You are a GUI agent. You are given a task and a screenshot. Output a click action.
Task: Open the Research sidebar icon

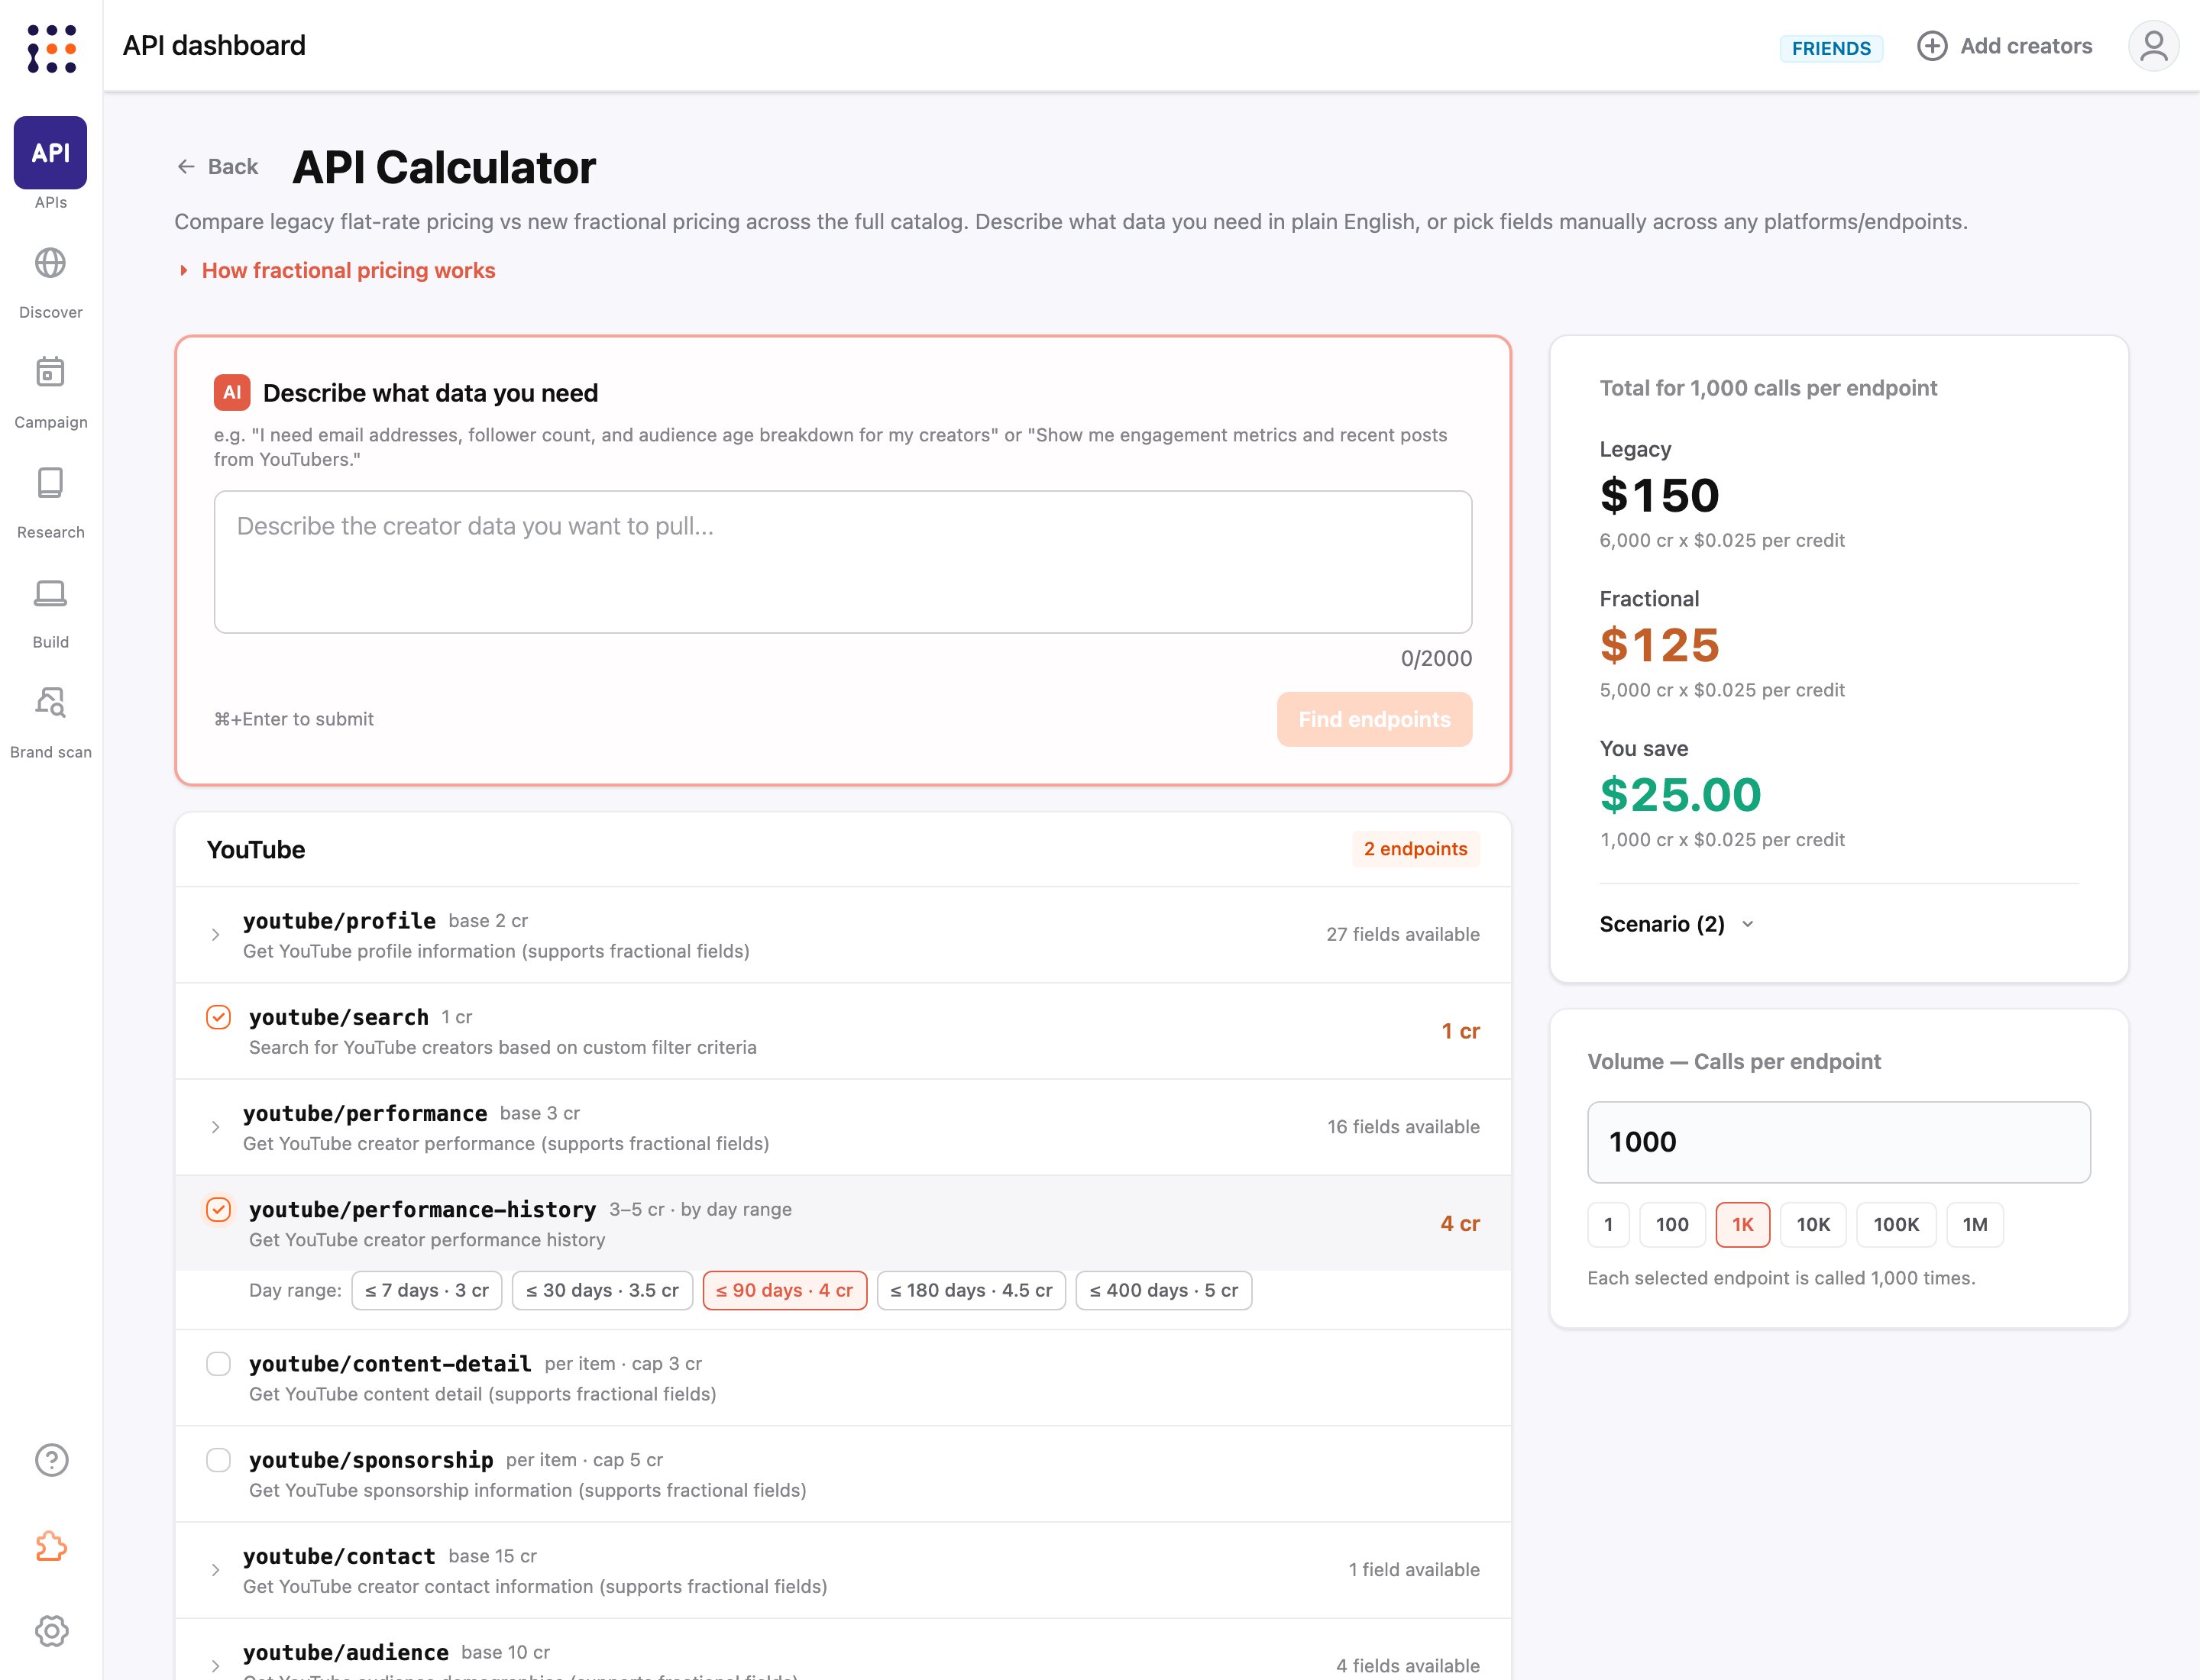coord(50,483)
